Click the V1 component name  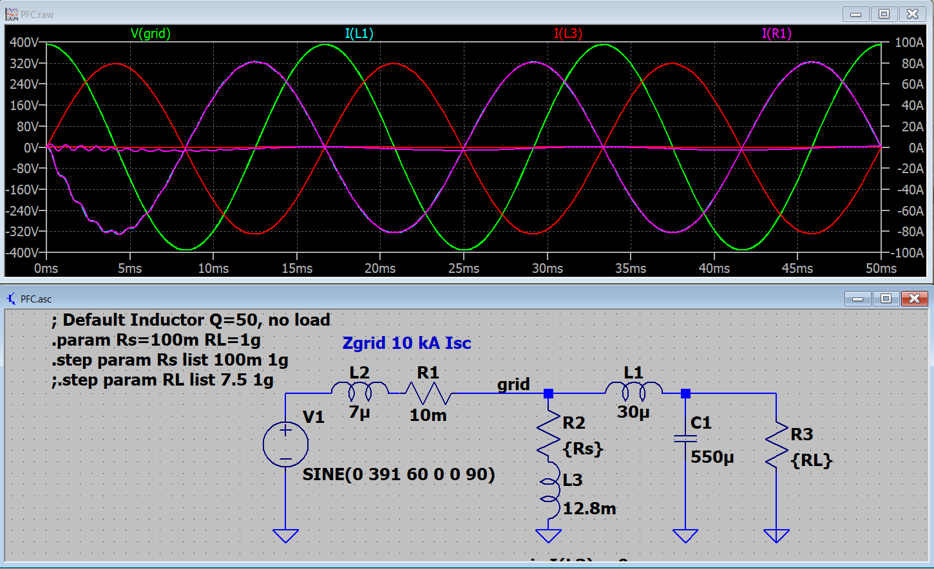tap(314, 417)
